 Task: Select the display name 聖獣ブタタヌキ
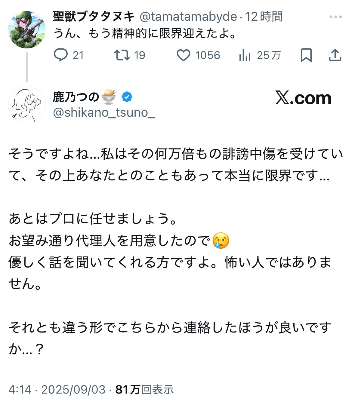(x=94, y=17)
